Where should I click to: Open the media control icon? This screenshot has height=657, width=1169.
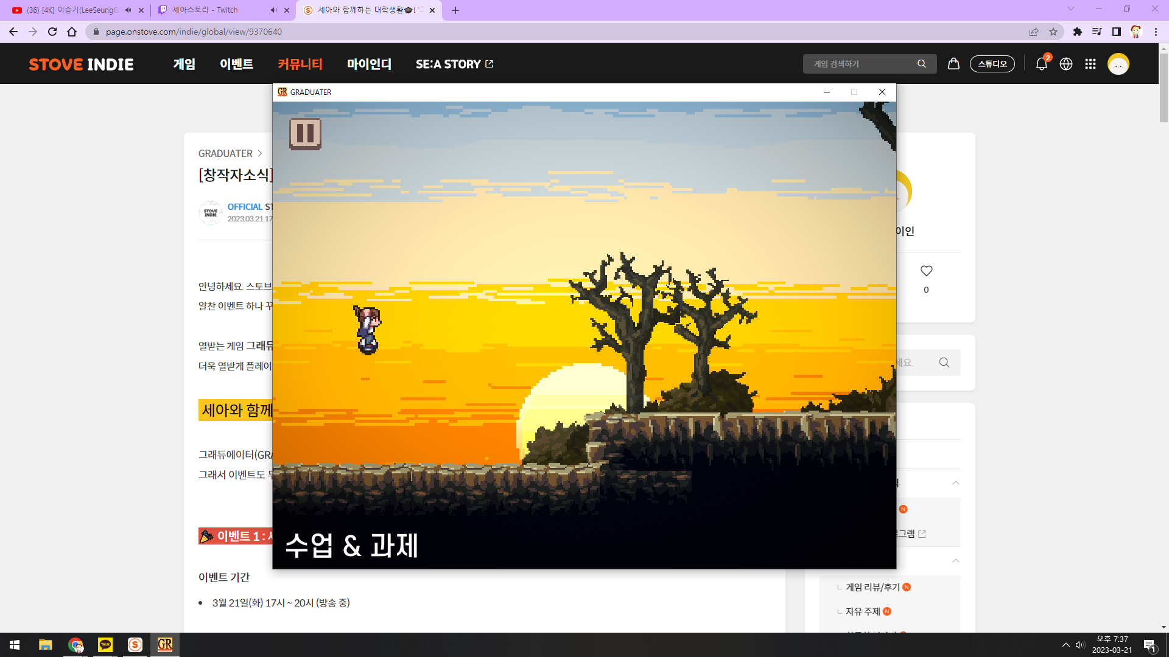pyautogui.click(x=1097, y=32)
